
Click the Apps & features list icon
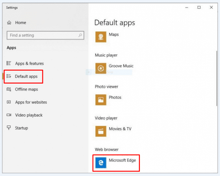pyautogui.click(x=9, y=63)
